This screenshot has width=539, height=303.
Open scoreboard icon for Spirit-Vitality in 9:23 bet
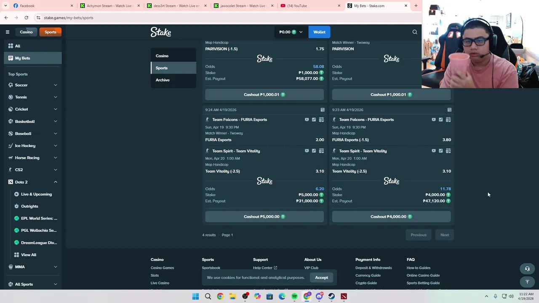[448, 151]
